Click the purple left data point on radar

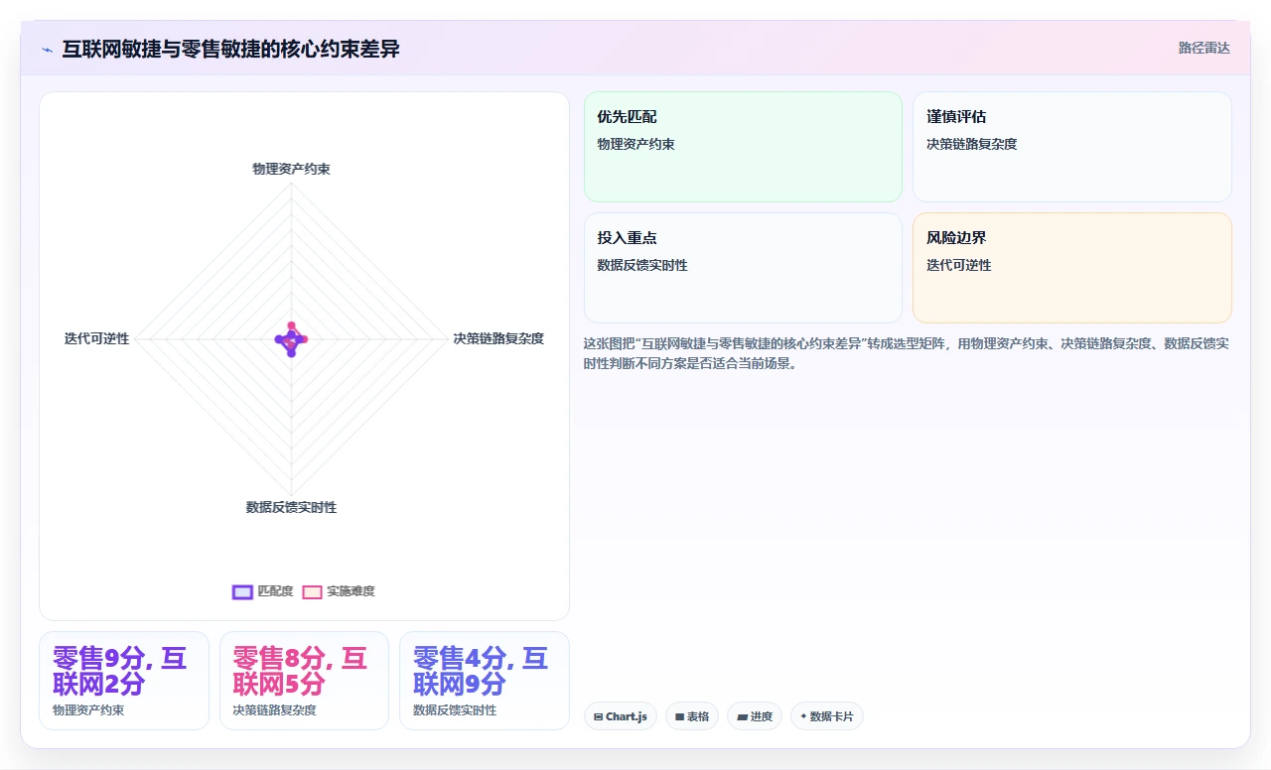279,339
